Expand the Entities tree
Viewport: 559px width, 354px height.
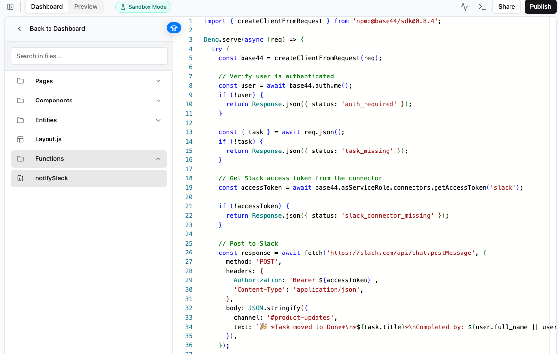pos(158,120)
